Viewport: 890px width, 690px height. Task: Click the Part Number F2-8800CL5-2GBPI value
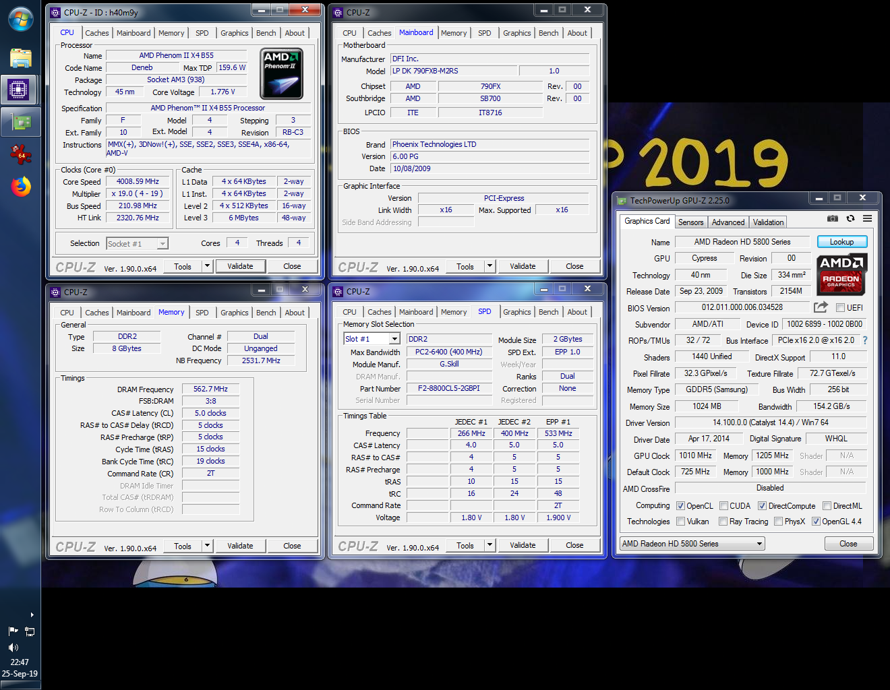point(448,389)
